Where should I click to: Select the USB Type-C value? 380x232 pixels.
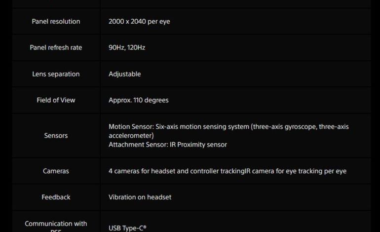128,228
